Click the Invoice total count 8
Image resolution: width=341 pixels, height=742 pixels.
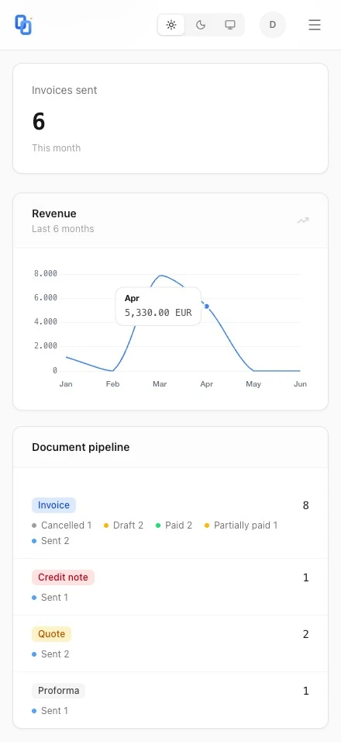point(305,505)
